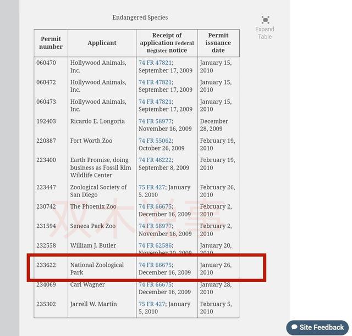Select the Endangered Species table caption
Image resolution: width=352 pixels, height=336 pixels.
(140, 18)
